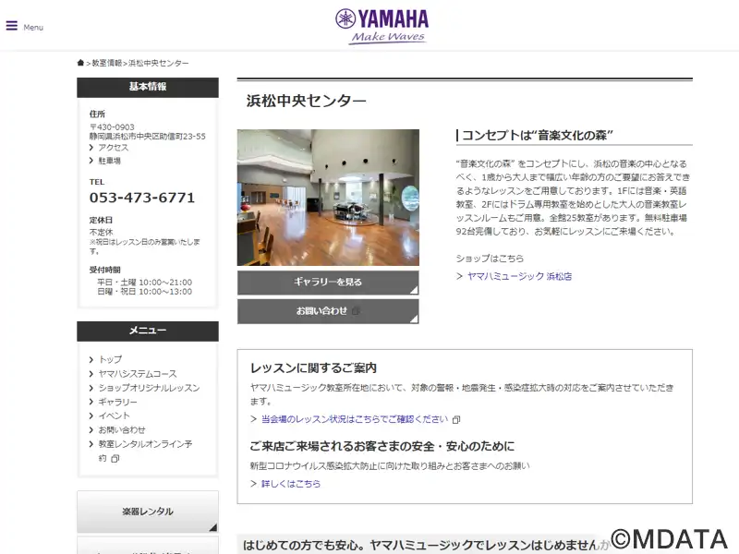Viewport: 739px width, 554px height.
Task: Go to home via breadcrumb house icon
Action: [x=80, y=63]
